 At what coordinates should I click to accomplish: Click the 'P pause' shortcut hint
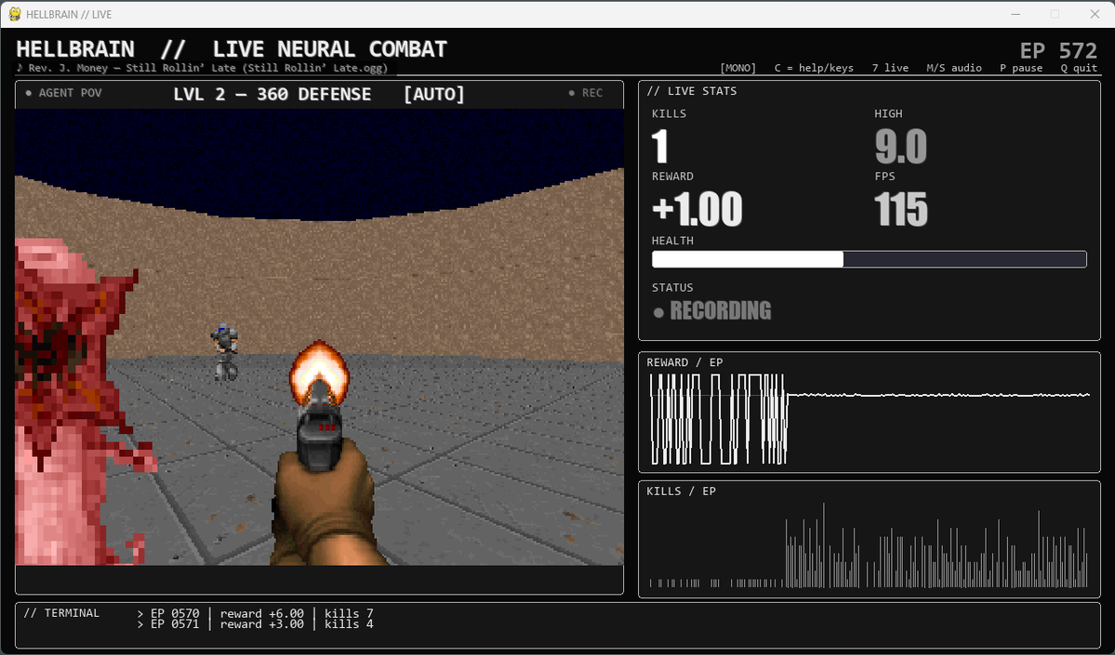tap(1021, 68)
